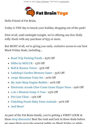Select Ladybug's Garden Memory Game link
93x124 pixels.
(32, 73)
